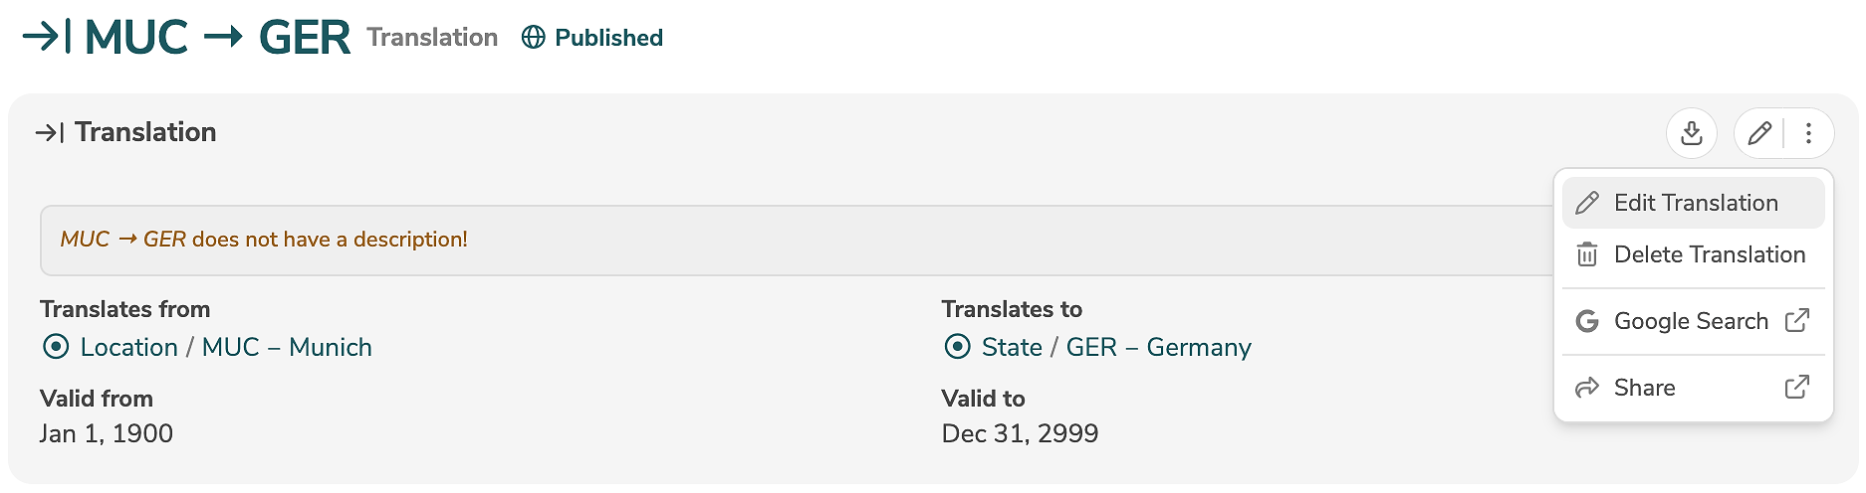Image resolution: width=1866 pixels, height=493 pixels.
Task: Click the Published status label
Action: [608, 38]
